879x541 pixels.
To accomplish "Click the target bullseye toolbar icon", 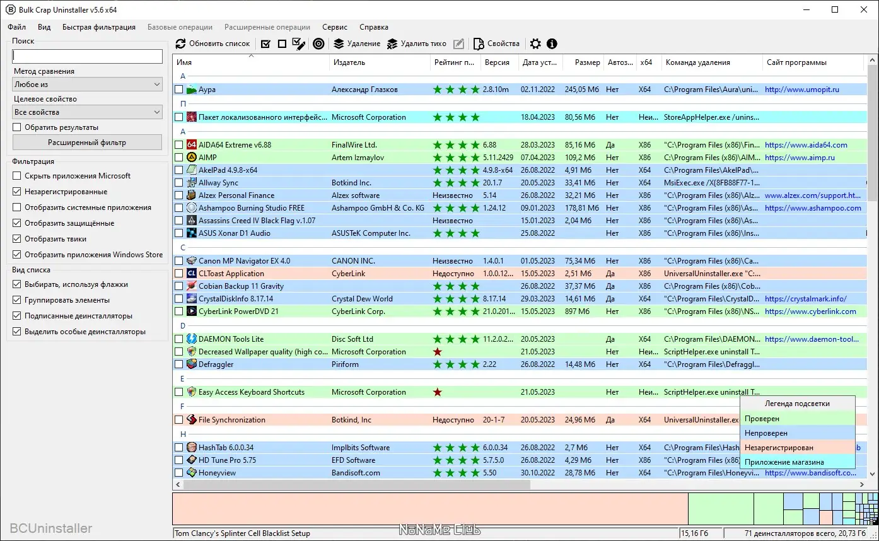I will (x=319, y=44).
